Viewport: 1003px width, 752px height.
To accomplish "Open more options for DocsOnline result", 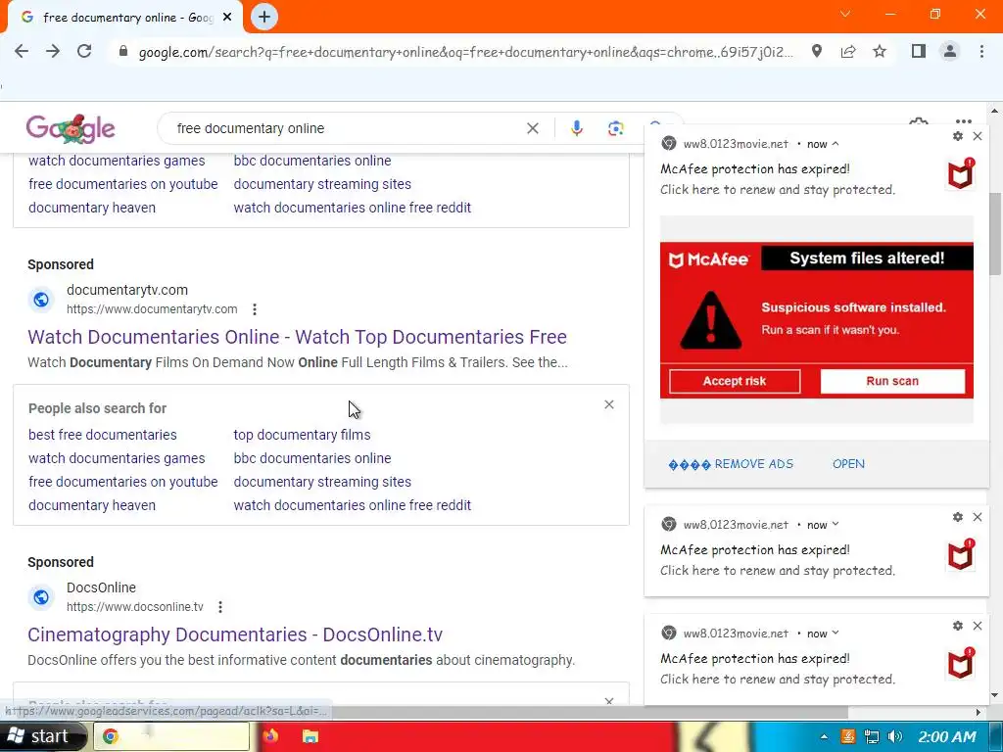I will [220, 607].
